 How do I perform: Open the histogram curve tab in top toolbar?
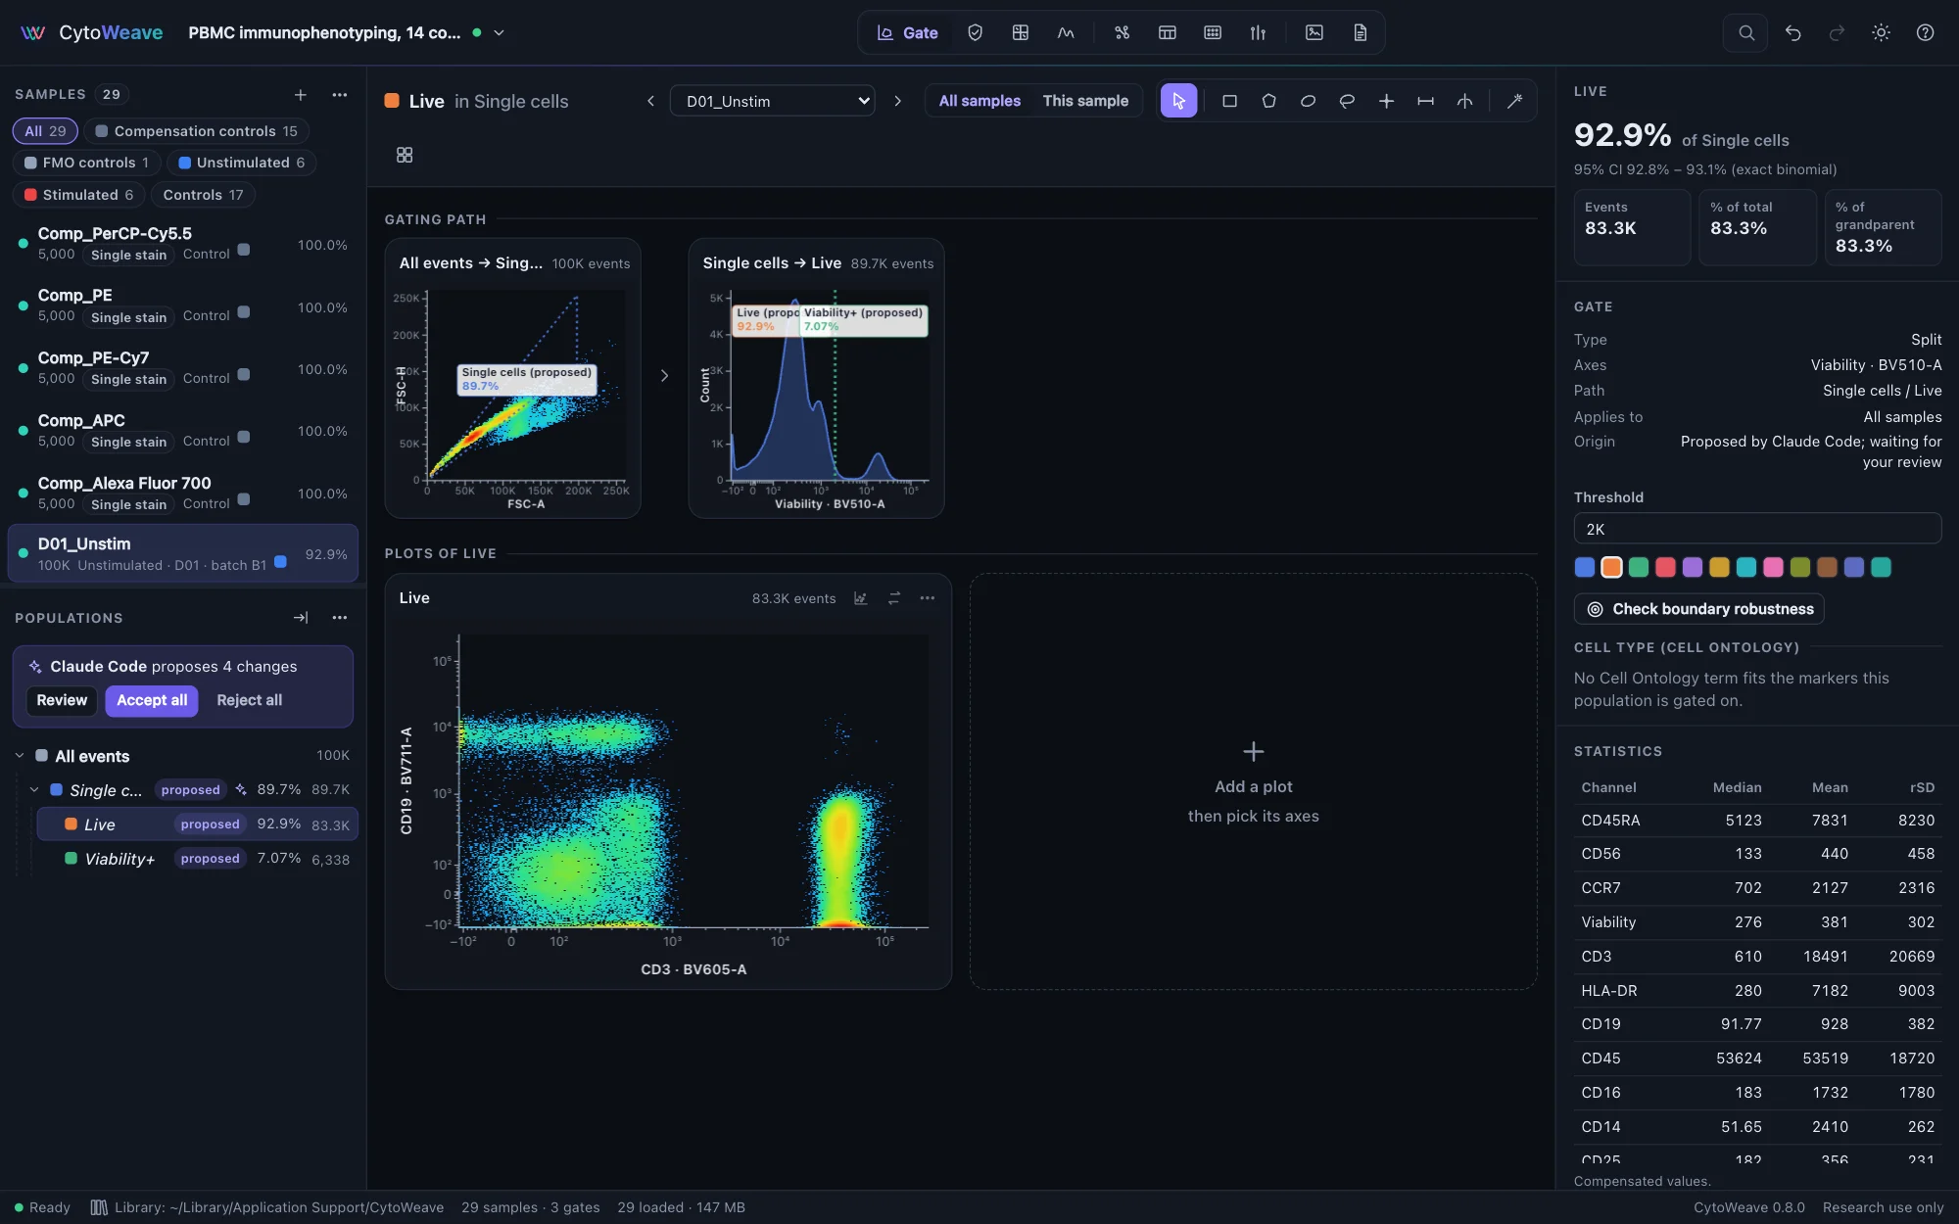click(x=1066, y=32)
